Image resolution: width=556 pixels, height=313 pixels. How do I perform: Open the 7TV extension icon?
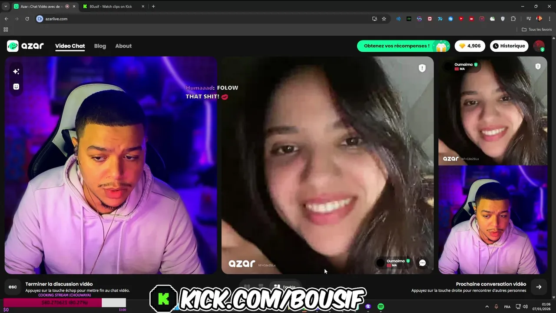pos(440,19)
